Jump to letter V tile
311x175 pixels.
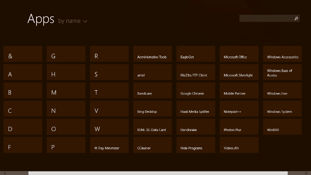click(109, 109)
